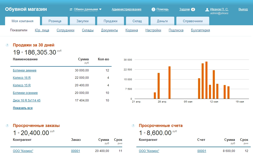Click Выход to log out
The width and height of the screenshot is (253, 157).
pos(243,9)
